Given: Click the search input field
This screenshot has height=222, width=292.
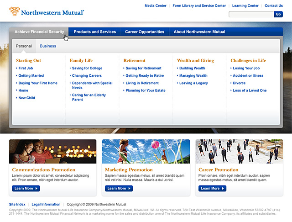Looking at the screenshot, I should point(251,15).
